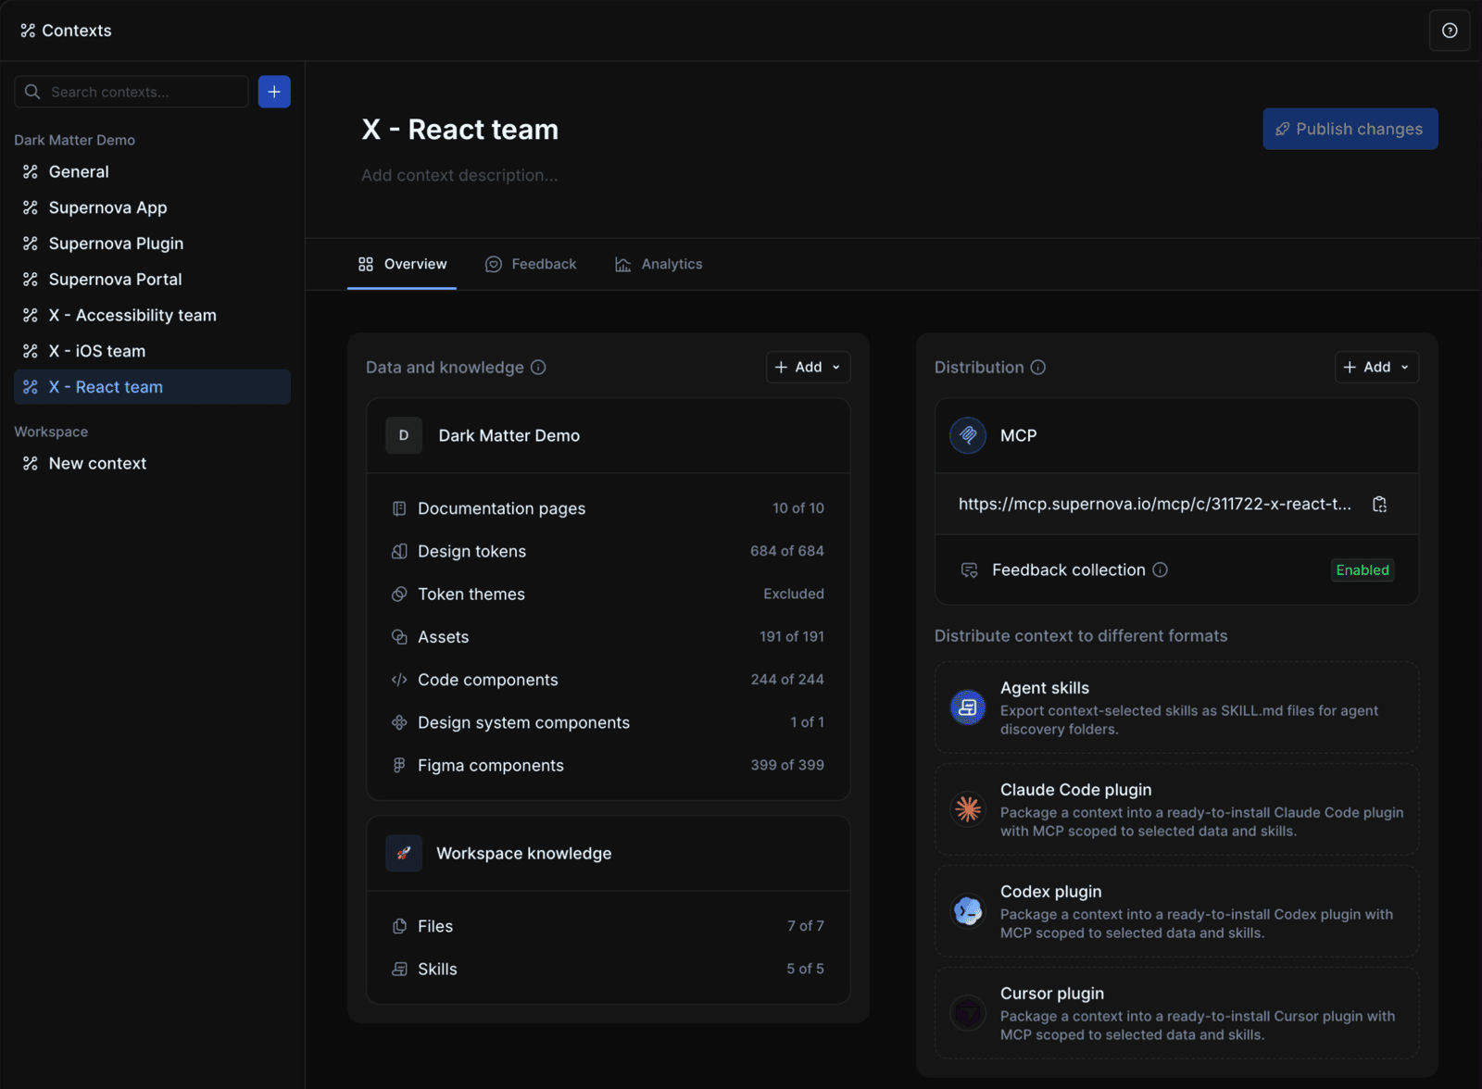Click the MCP URL link text

click(x=1154, y=504)
